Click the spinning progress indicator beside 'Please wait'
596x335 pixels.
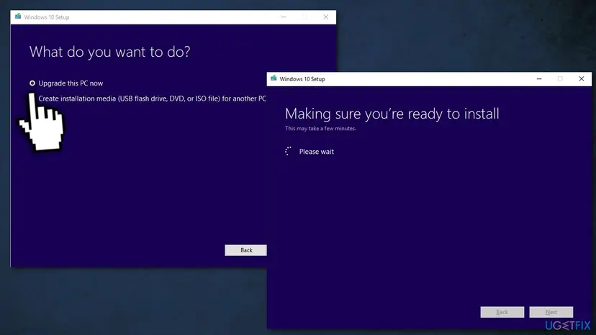point(289,151)
